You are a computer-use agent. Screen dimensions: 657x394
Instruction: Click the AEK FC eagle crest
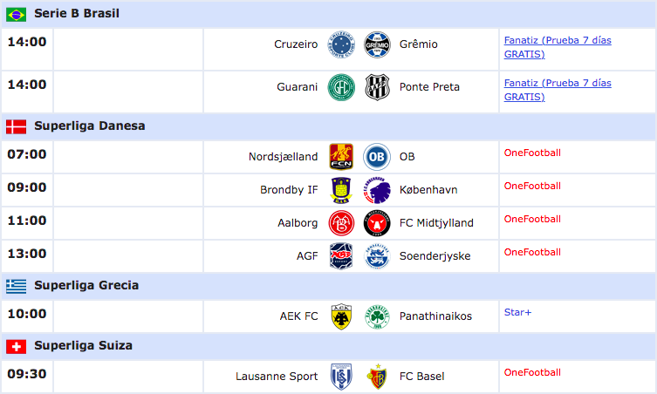coord(341,316)
